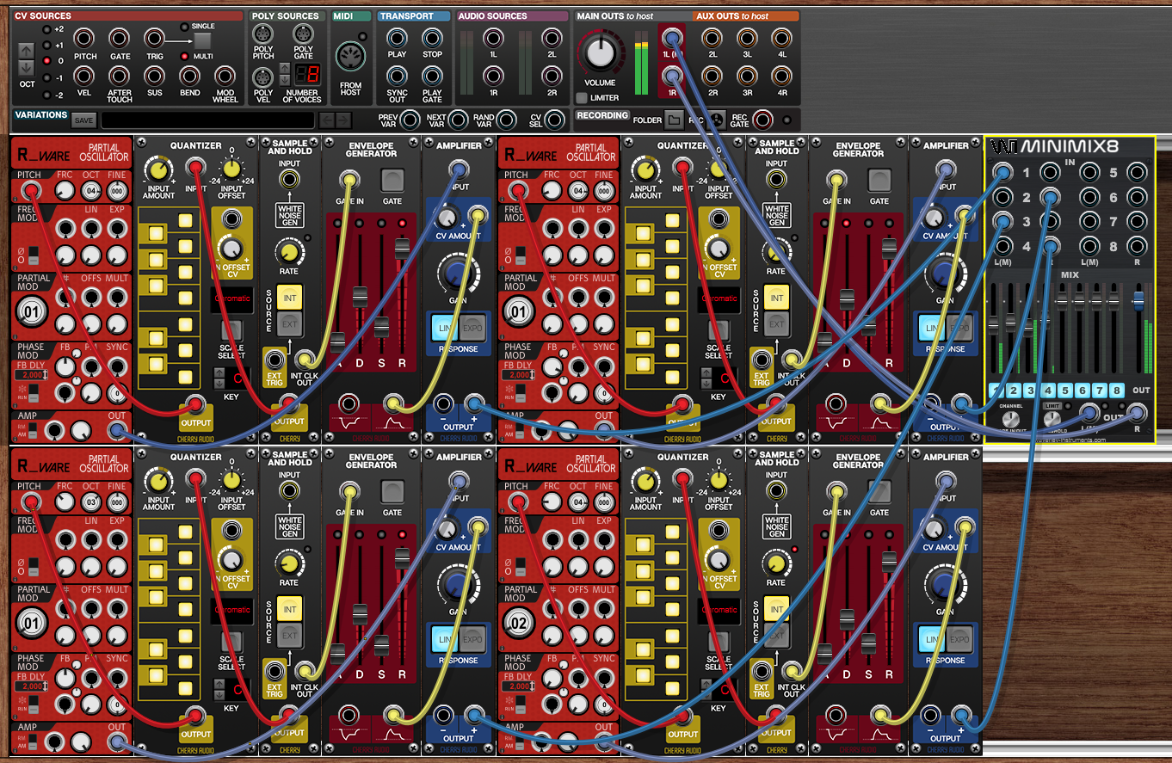
Task: Click the CV SEL jack
Action: 555,120
